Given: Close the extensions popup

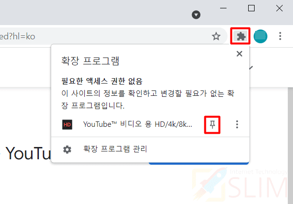Looking at the screenshot, I should click(239, 54).
